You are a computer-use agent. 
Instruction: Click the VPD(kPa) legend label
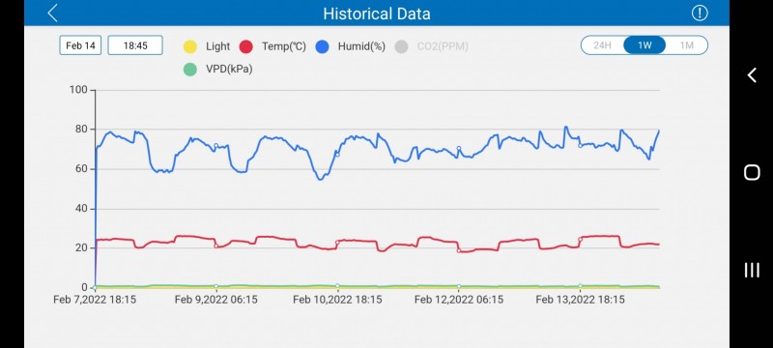click(x=229, y=70)
